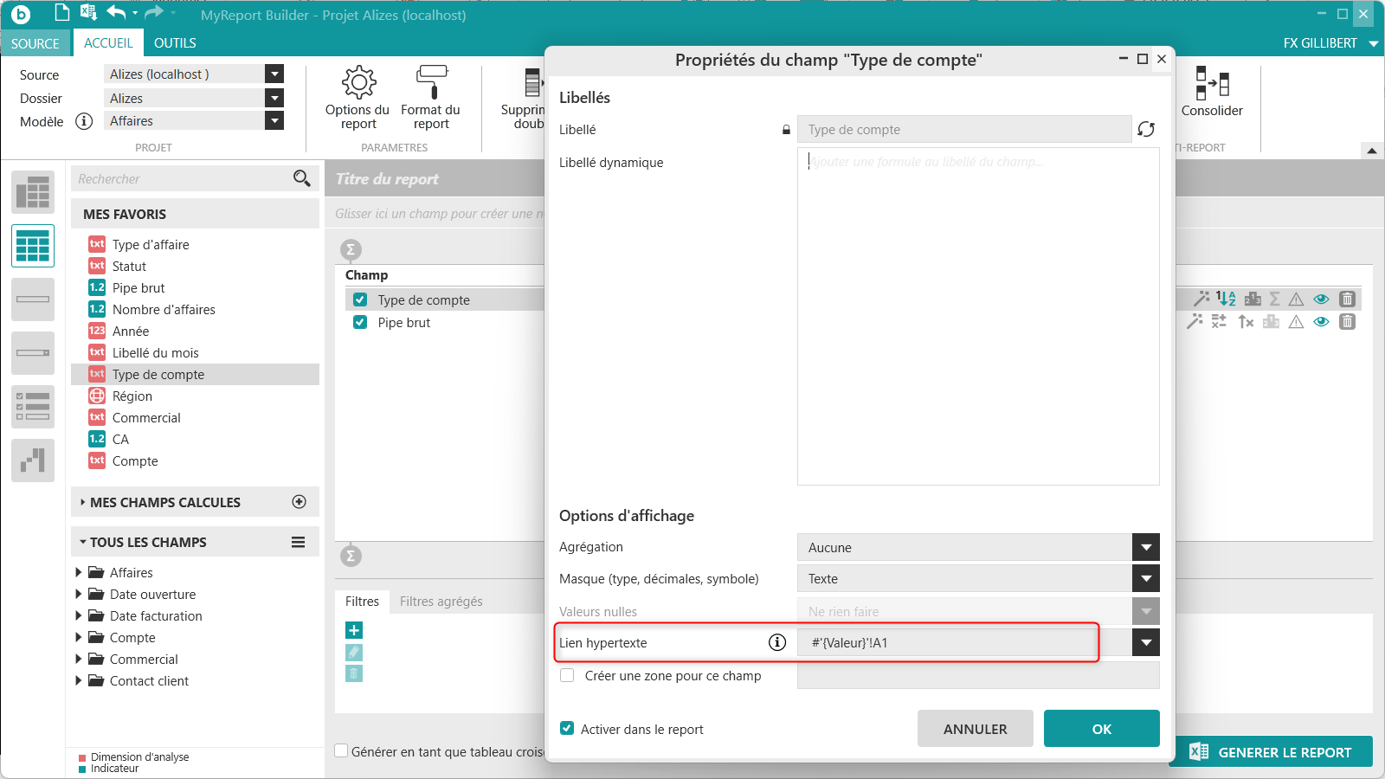Image resolution: width=1385 pixels, height=779 pixels.
Task: Toggle visibility eye for Pipe brut row
Action: 1321,322
